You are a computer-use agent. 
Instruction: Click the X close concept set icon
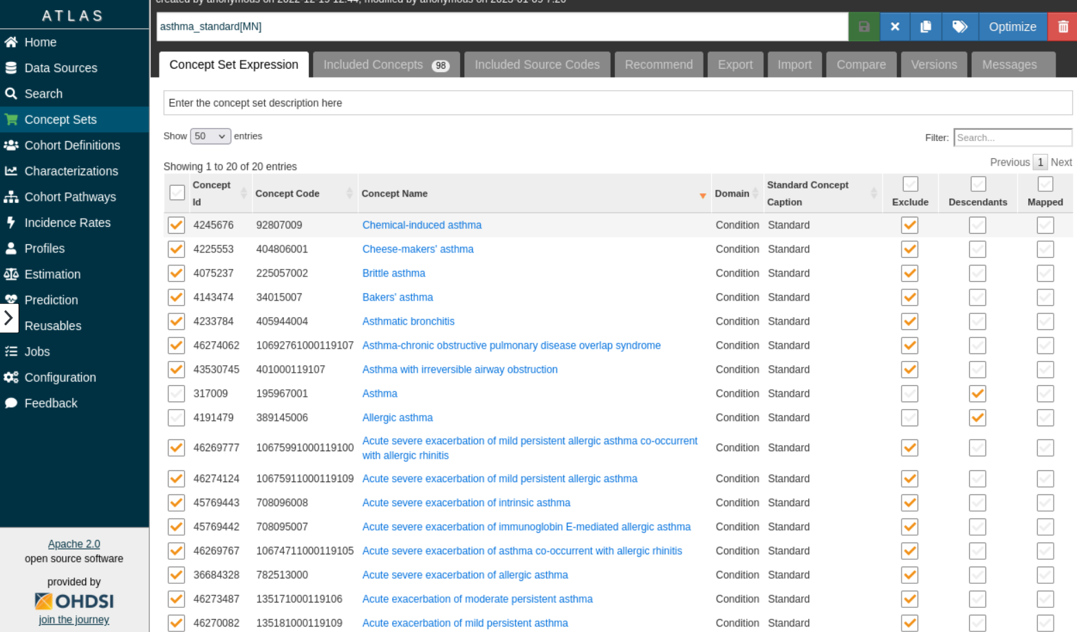[895, 27]
